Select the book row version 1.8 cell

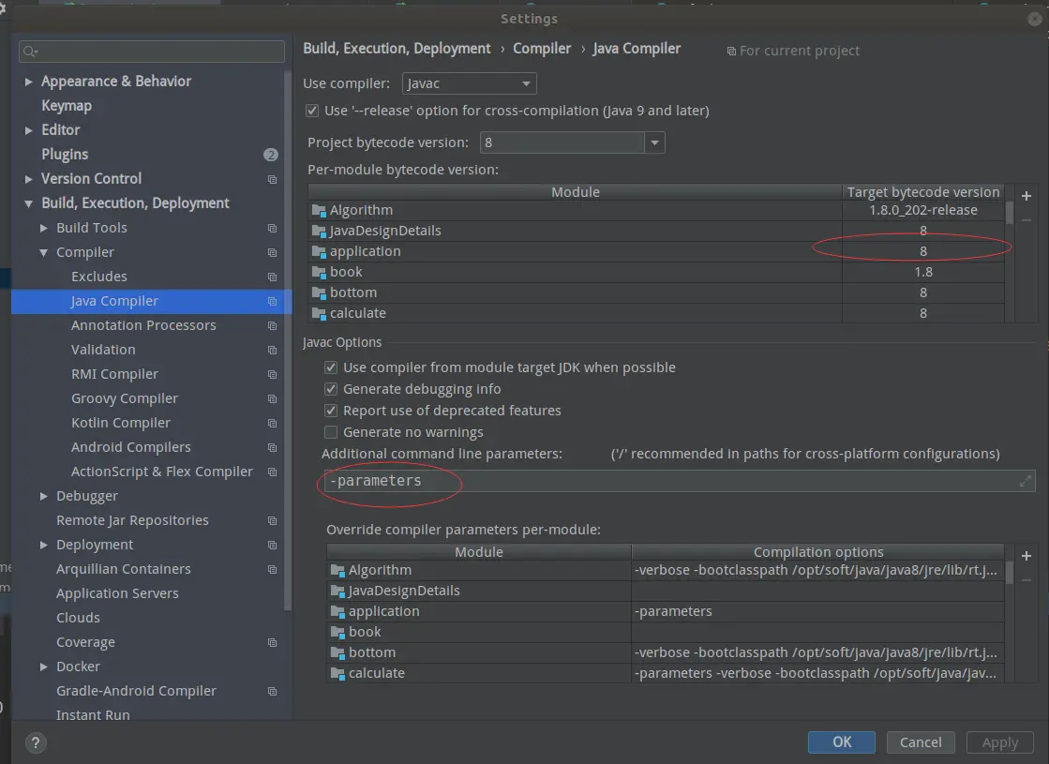[x=923, y=272]
